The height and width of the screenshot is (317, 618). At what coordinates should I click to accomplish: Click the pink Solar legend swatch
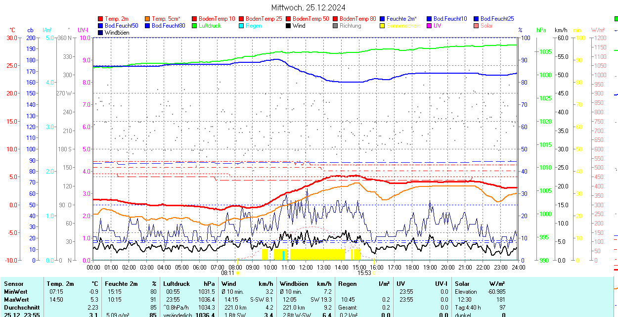pos(477,26)
